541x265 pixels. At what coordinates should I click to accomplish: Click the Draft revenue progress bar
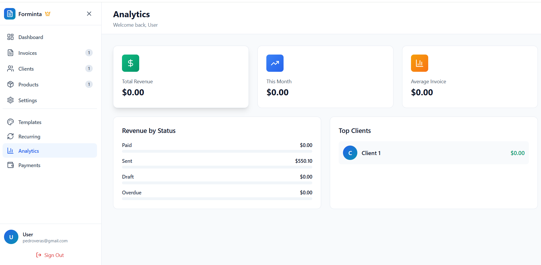pyautogui.click(x=217, y=183)
